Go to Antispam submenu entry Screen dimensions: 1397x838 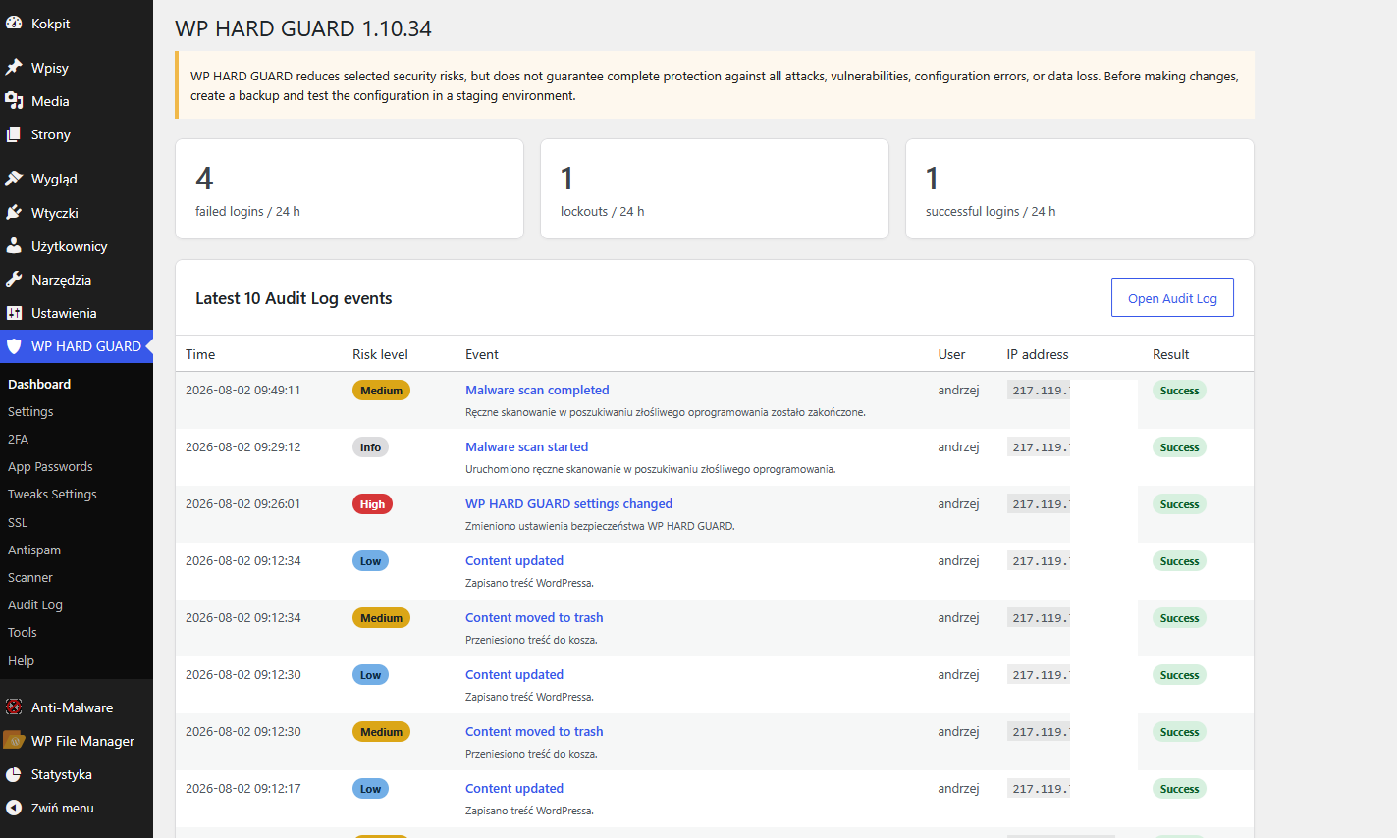click(34, 550)
